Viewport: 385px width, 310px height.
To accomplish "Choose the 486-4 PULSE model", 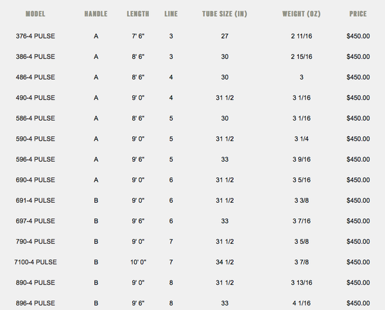I will point(35,77).
